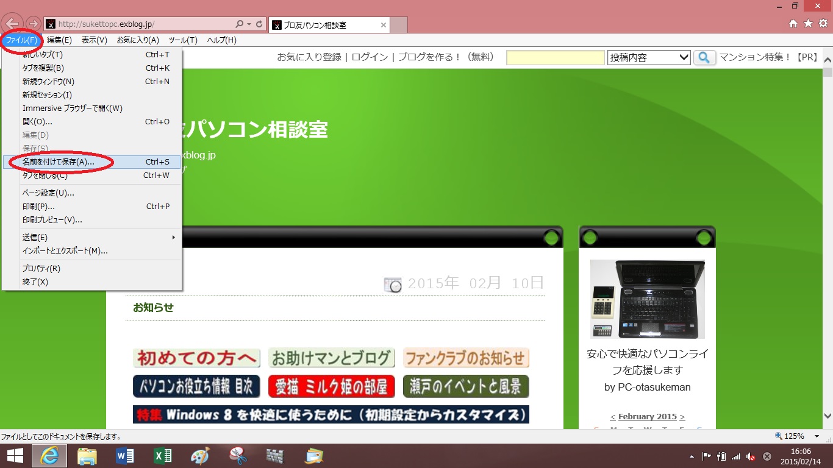
Task: Choose タブを複製(B) menu entry
Action: coord(92,68)
